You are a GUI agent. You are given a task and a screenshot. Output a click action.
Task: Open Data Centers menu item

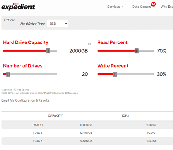[142, 7]
